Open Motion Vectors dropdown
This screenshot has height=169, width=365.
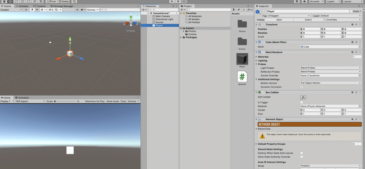[331, 83]
